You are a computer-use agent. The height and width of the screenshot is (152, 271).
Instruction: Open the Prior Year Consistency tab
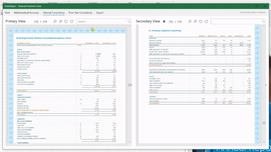[x=80, y=13]
